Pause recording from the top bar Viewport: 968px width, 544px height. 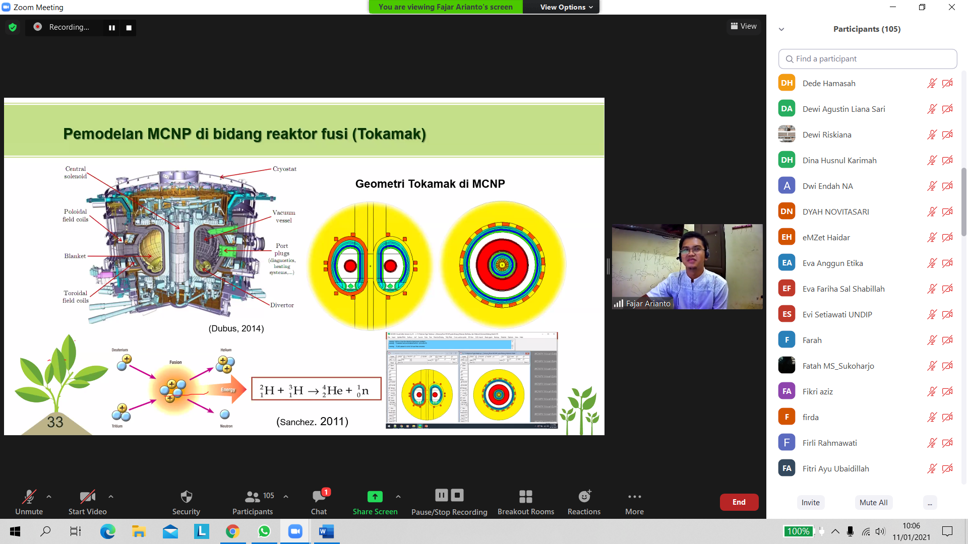[x=112, y=28]
